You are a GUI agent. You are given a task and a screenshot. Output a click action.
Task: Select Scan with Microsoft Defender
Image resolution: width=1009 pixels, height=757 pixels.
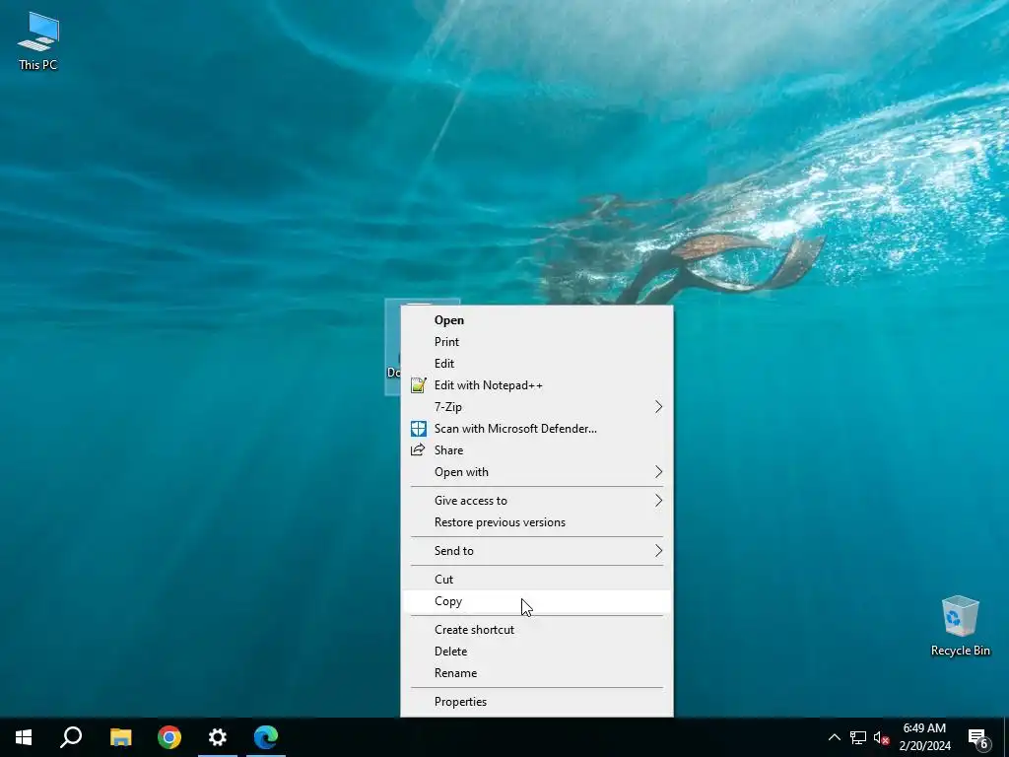pyautogui.click(x=537, y=429)
